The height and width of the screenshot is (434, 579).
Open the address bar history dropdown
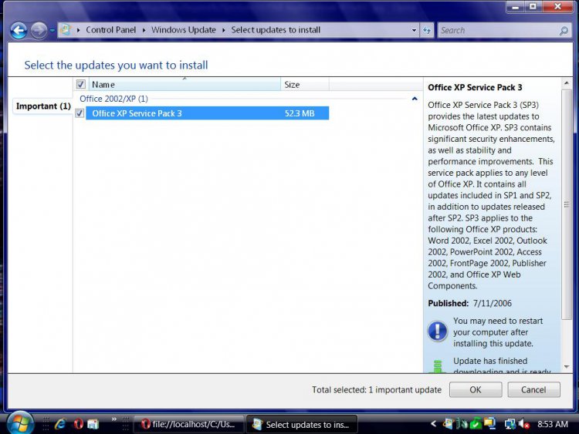[414, 30]
